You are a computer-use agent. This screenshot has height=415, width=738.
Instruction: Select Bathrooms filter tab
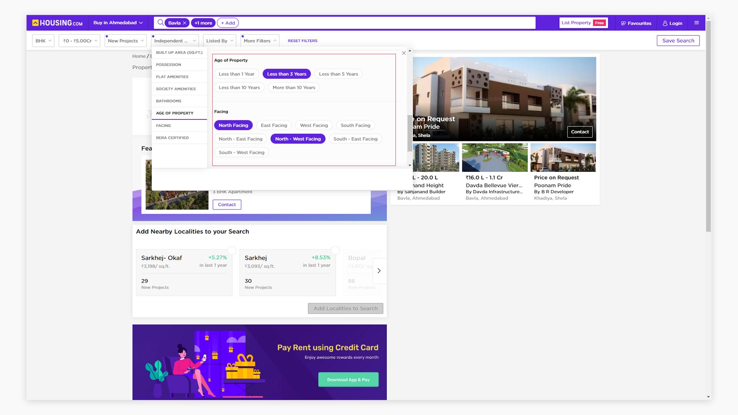[179, 101]
